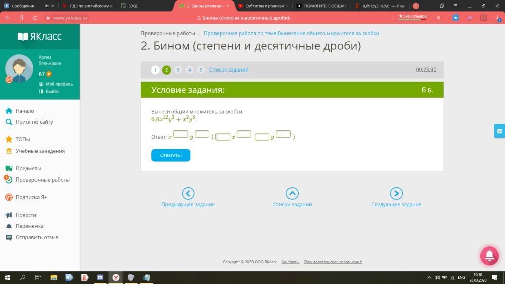The height and width of the screenshot is (284, 505).
Task: Click the Предметы books icon
Action: point(9,168)
